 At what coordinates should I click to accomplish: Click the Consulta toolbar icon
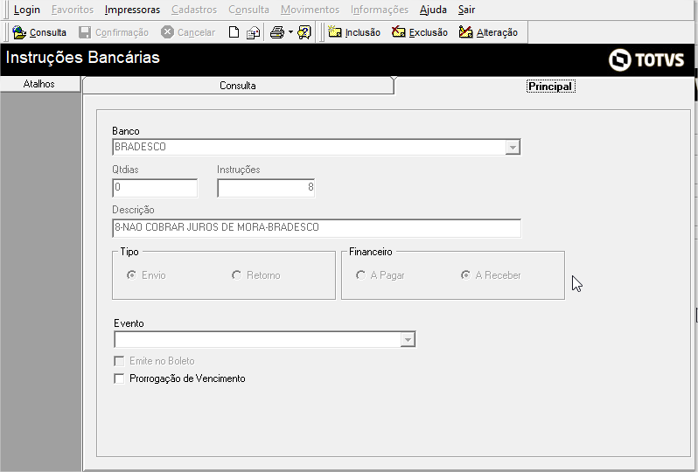click(19, 32)
